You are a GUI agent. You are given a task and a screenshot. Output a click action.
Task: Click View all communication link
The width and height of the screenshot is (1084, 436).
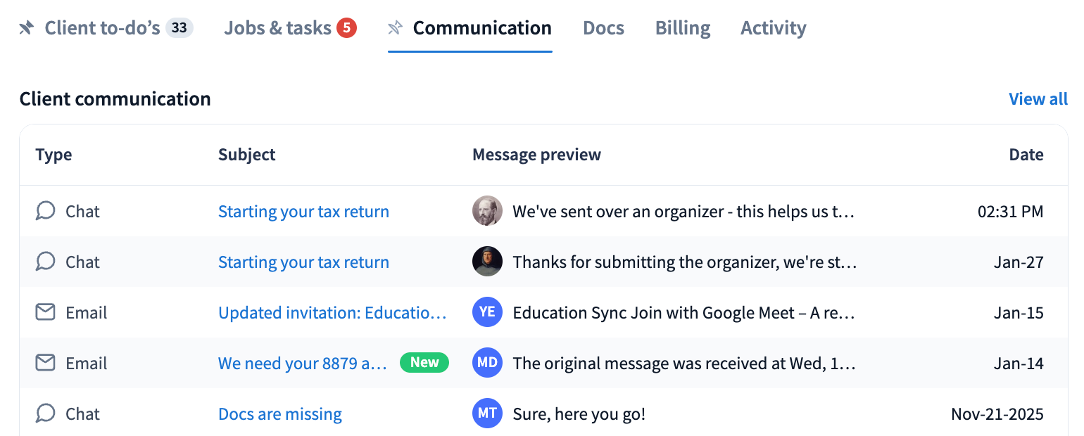pos(1038,99)
